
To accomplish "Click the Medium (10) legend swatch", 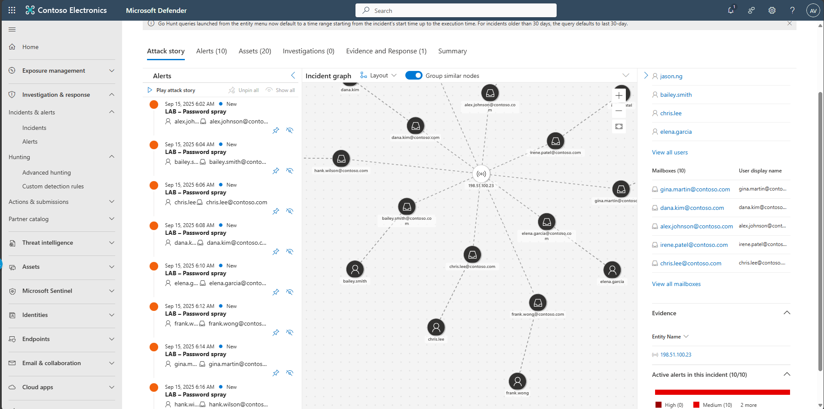I will coord(696,405).
